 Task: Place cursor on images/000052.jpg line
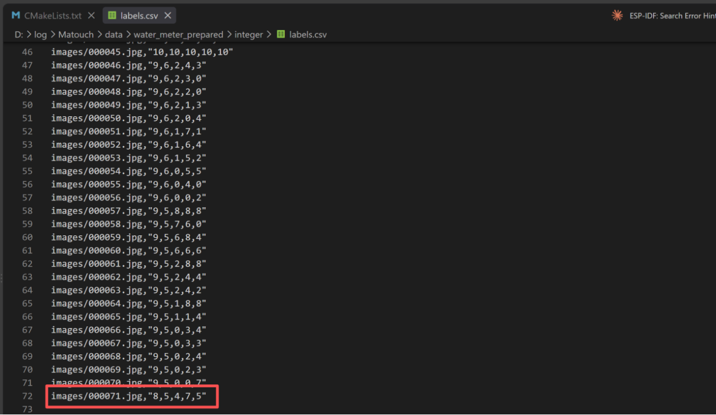coord(129,144)
